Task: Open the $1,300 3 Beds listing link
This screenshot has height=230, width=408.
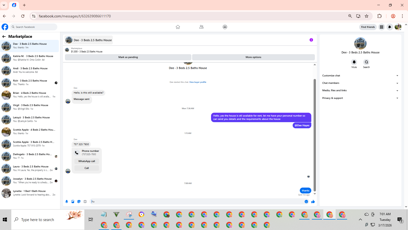Action: tap(87, 52)
